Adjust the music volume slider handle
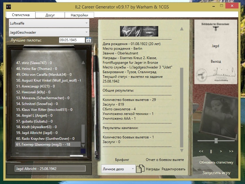 (x=216, y=141)
